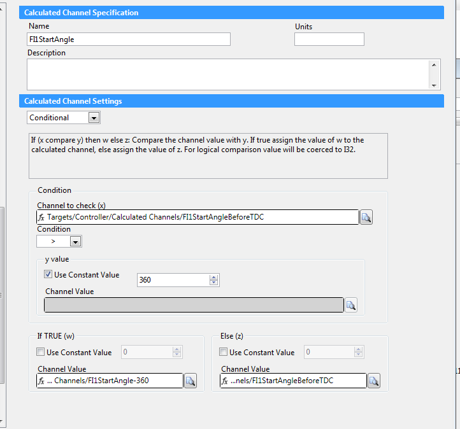Click the If TRUE Channel Value field
Screen dimensions: 460x429
(110, 381)
